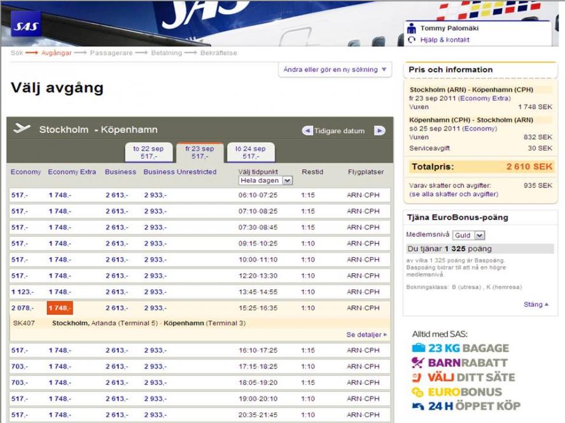This screenshot has width=565, height=423.
Task: Click the Köpenhamn (CPH) - Stockholm (ARN) return line
Action: (x=471, y=120)
